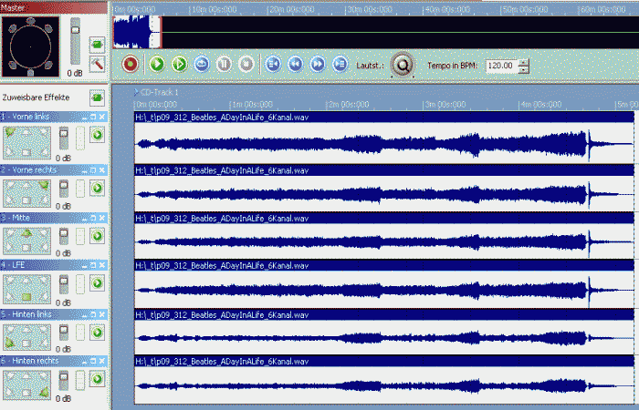Open Master effects with the green plug-in icon
This screenshot has height=410, width=639.
pos(97,44)
